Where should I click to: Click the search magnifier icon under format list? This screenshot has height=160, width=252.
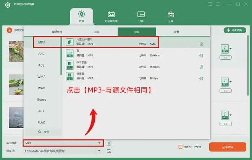click(39, 132)
